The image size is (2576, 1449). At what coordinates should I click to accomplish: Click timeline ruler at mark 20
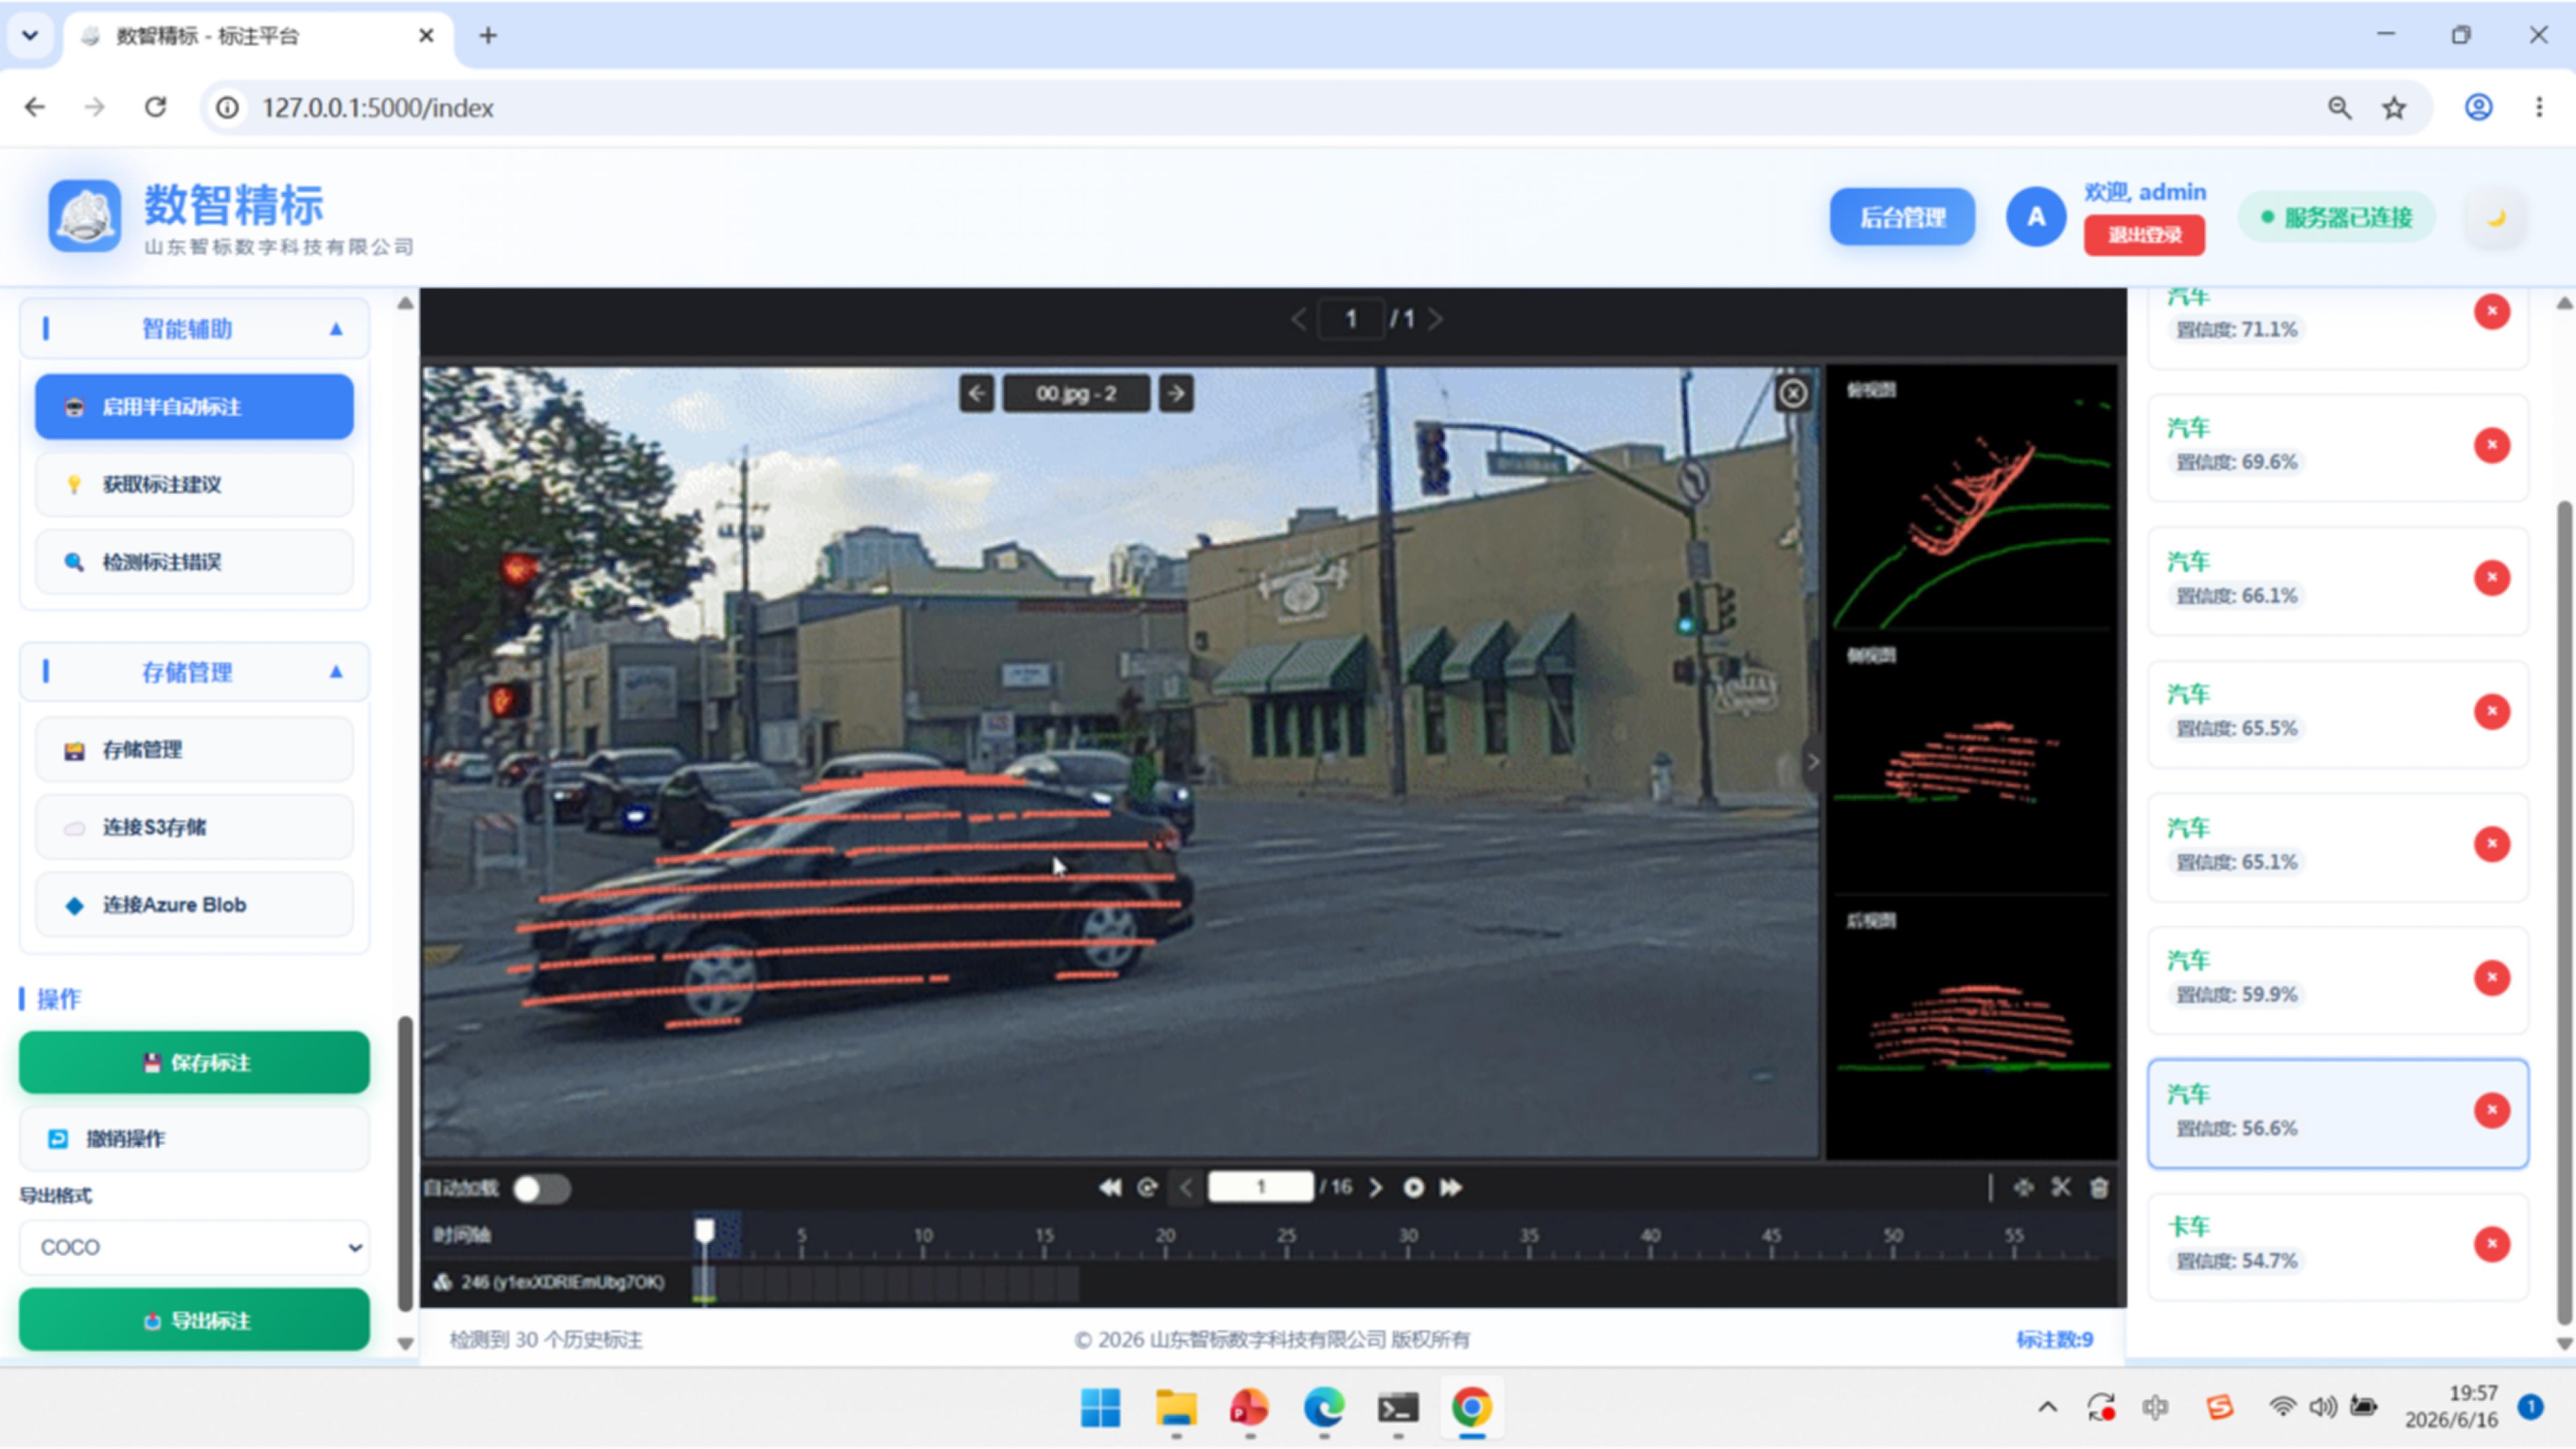click(1165, 1237)
